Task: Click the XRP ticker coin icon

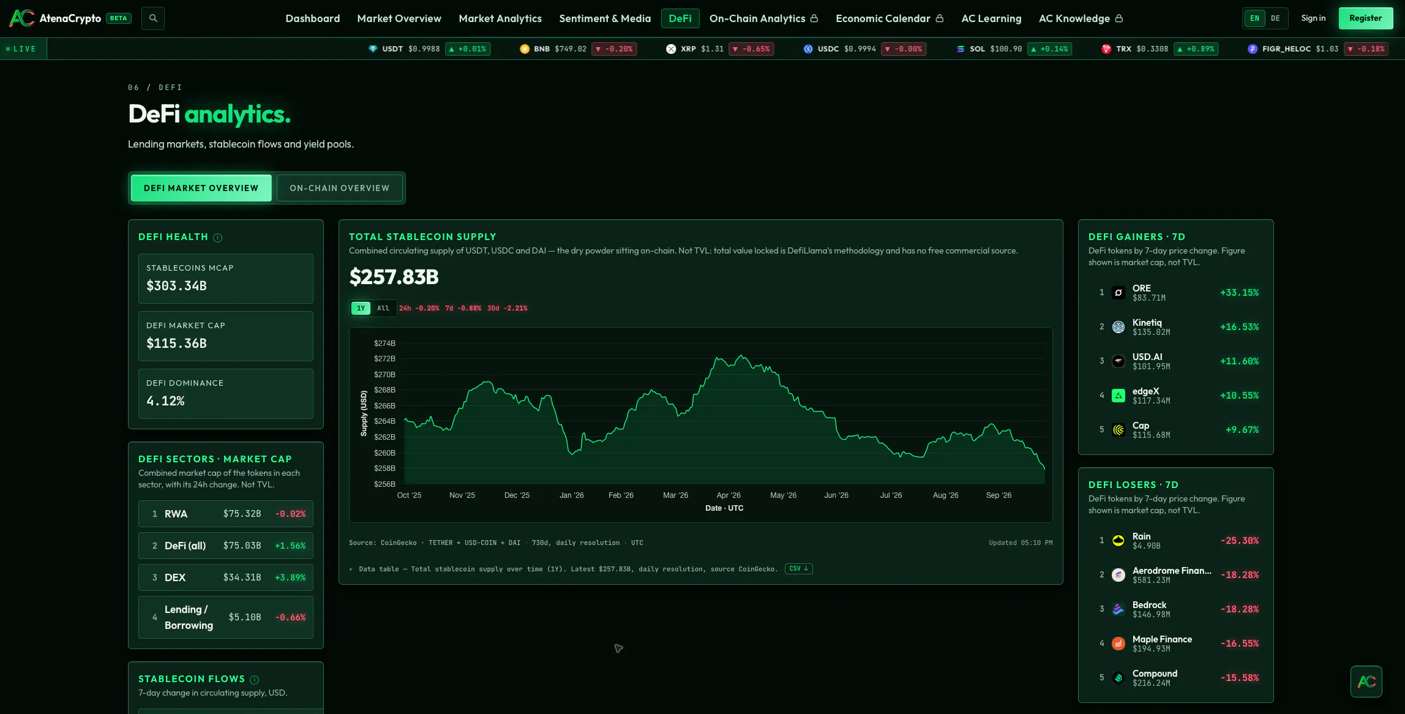Action: pos(671,49)
